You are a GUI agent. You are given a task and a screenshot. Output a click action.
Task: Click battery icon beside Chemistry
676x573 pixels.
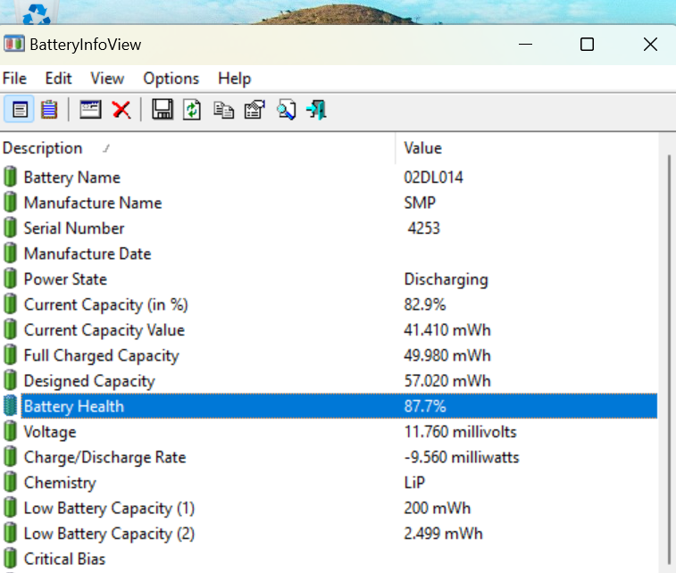(11, 482)
